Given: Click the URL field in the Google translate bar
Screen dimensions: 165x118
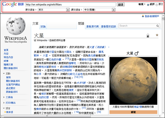Looking at the screenshot, I should [71, 5].
